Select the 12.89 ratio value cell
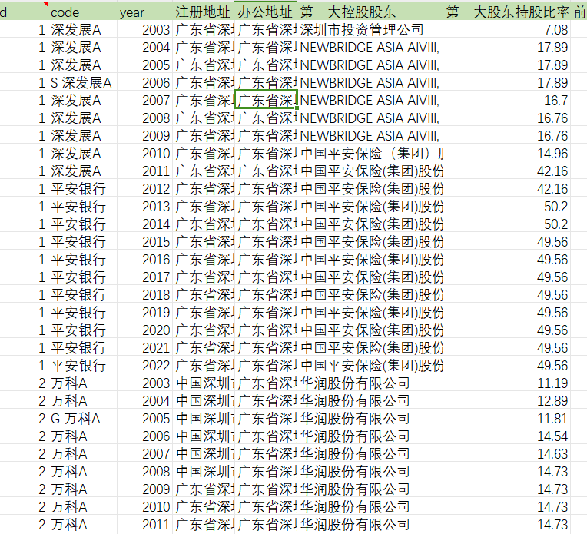 click(507, 400)
